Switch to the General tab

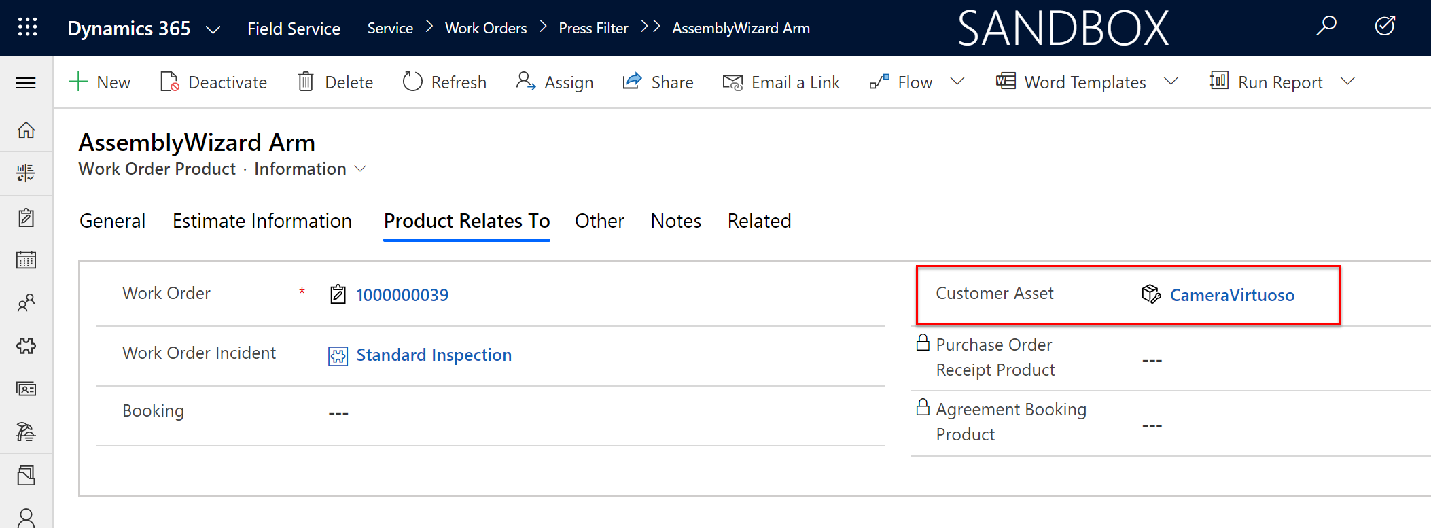click(x=112, y=221)
